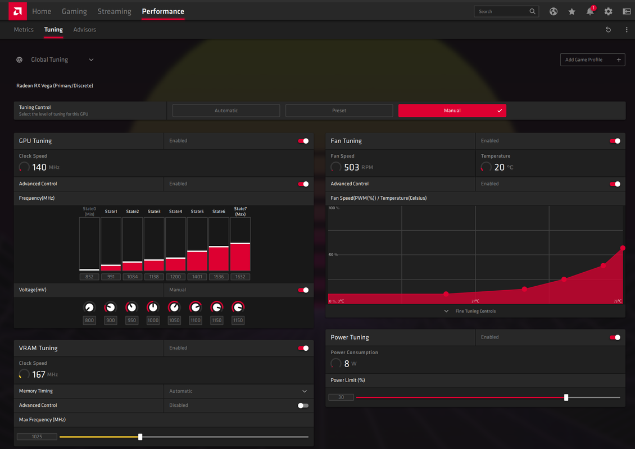Screen dimensions: 635x449
Task: Click plus icon on Add Game Profile
Action: 619,60
